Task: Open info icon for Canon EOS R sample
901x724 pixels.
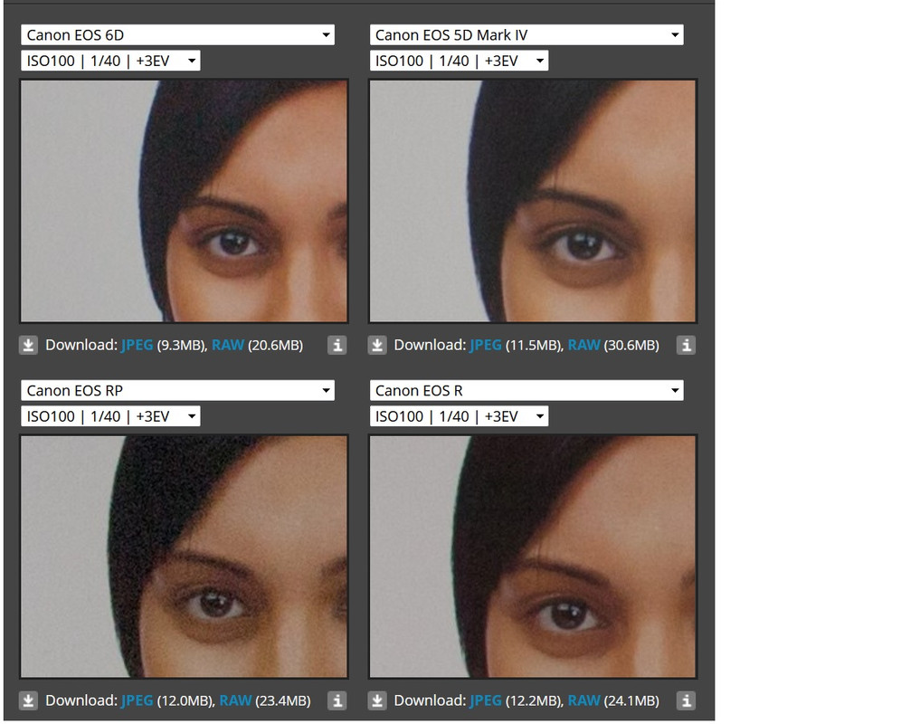Action: 686,700
